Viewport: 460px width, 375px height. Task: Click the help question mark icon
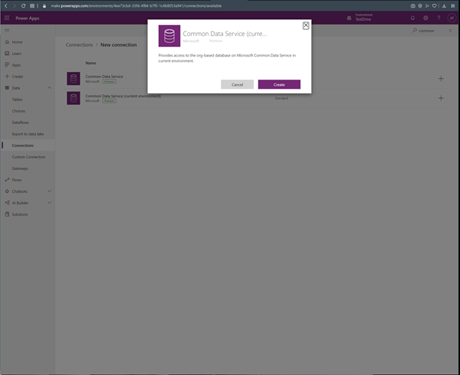[439, 18]
